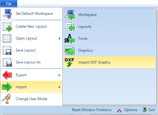
Task: Expand the Export submenu arrow
Action: click(x=59, y=75)
